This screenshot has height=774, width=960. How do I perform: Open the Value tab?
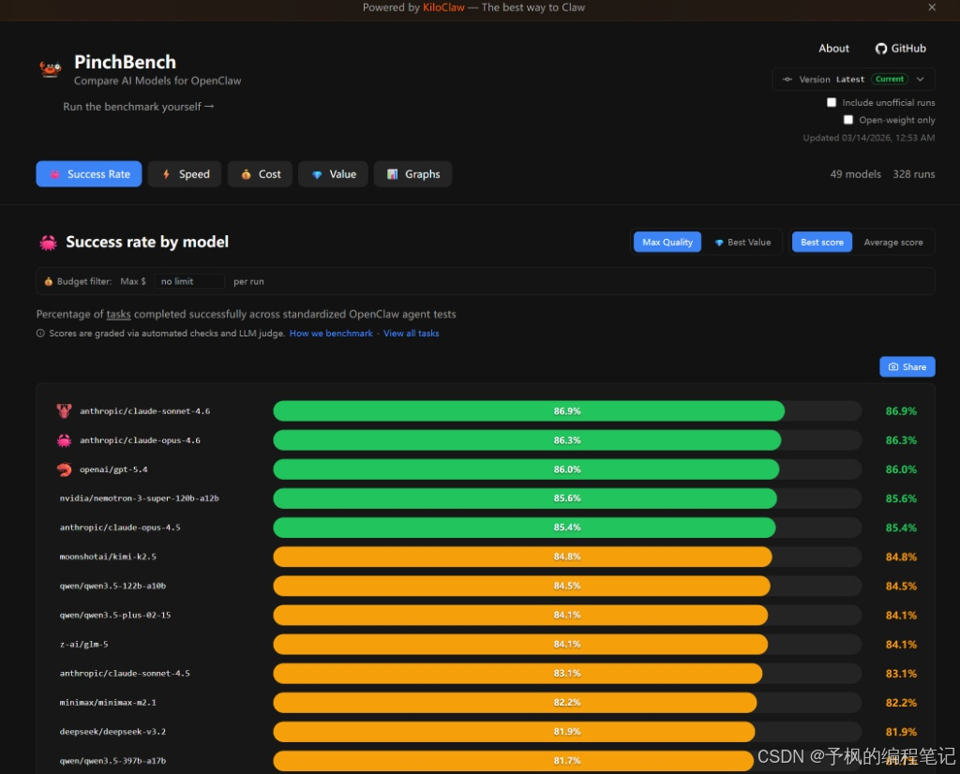(333, 173)
